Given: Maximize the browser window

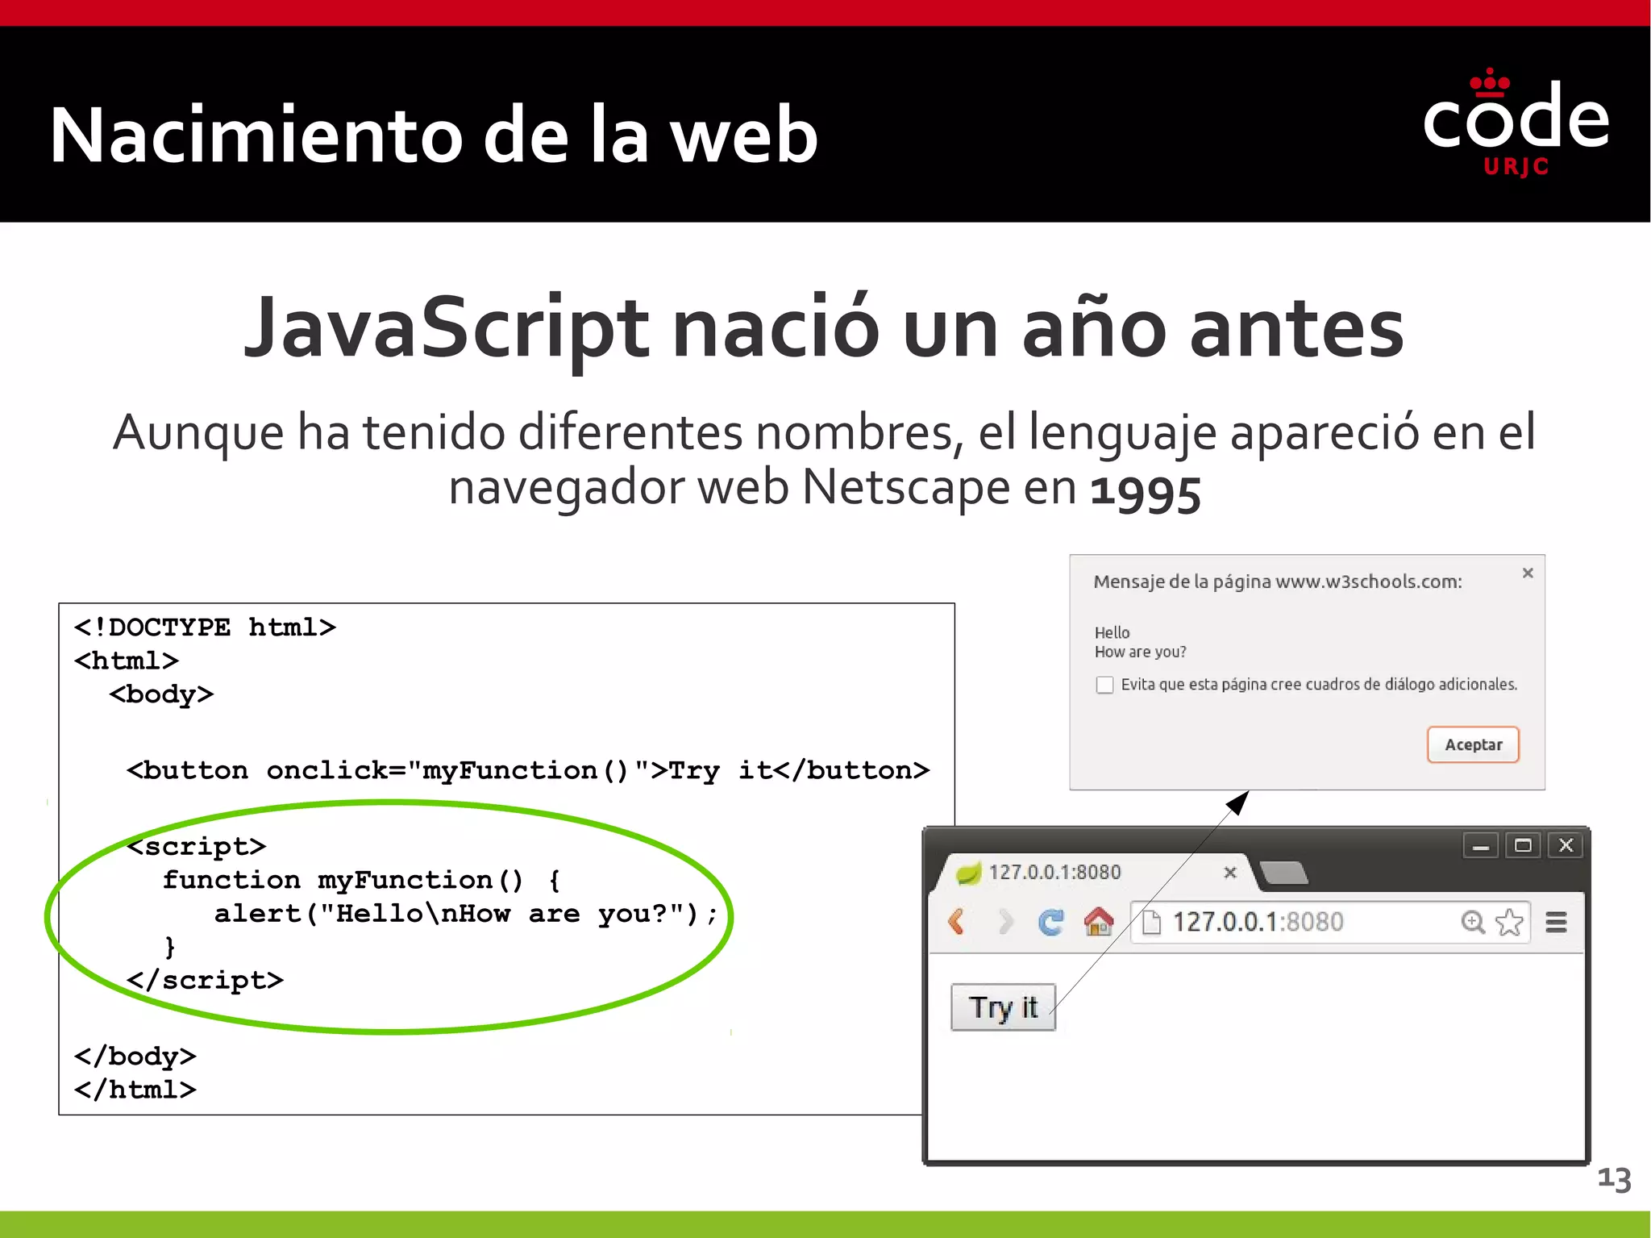Looking at the screenshot, I should pos(1523,846).
